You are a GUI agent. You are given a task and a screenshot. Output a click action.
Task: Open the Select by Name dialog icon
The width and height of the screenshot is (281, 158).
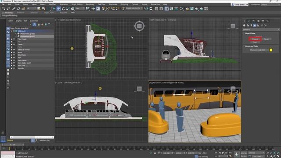[43, 9]
